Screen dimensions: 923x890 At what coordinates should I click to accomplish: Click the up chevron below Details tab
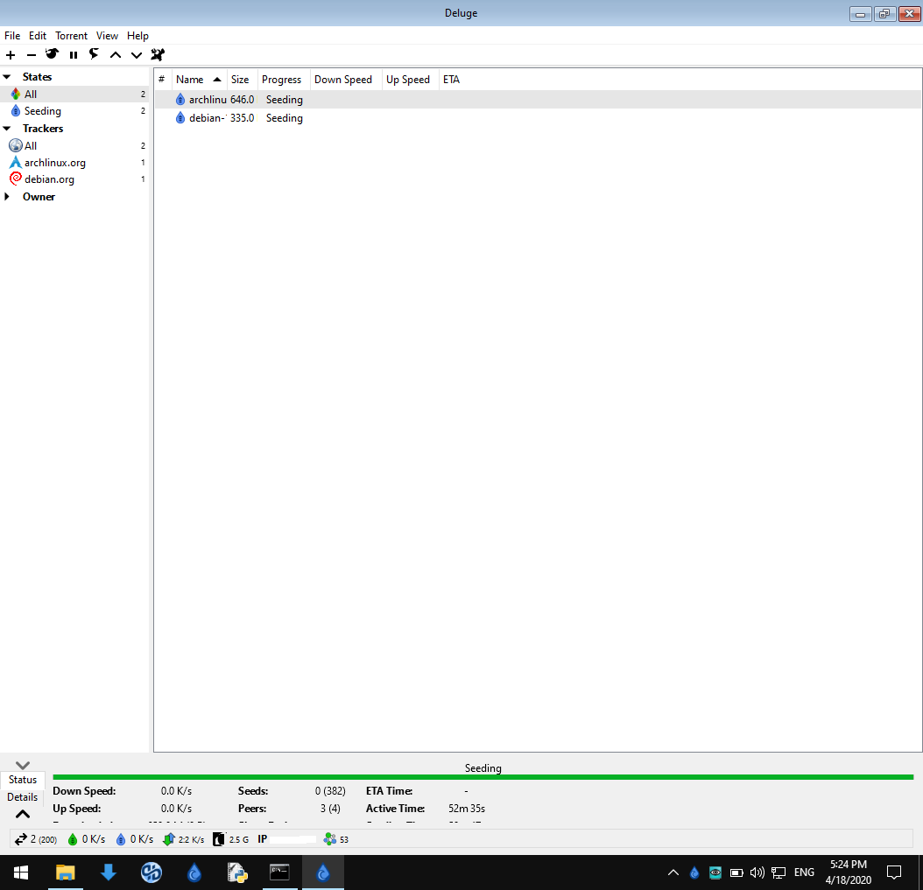coord(23,814)
